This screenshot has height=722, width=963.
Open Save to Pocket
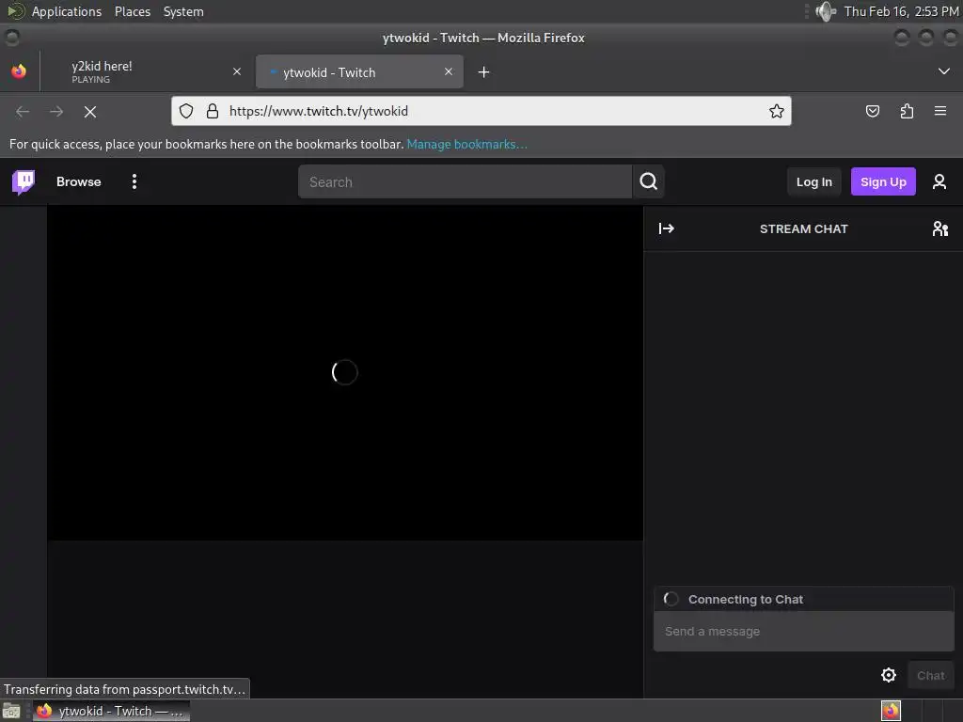tap(872, 111)
